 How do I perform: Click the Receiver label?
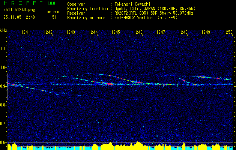(x=76, y=13)
